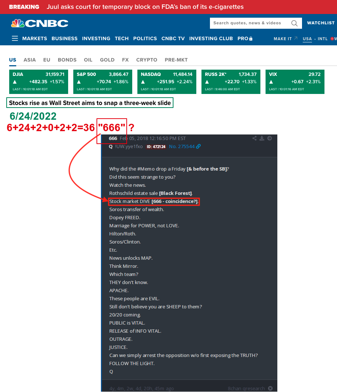The image size is (337, 392).
Task: Click the Make It external arrow icon
Action: 296,38
